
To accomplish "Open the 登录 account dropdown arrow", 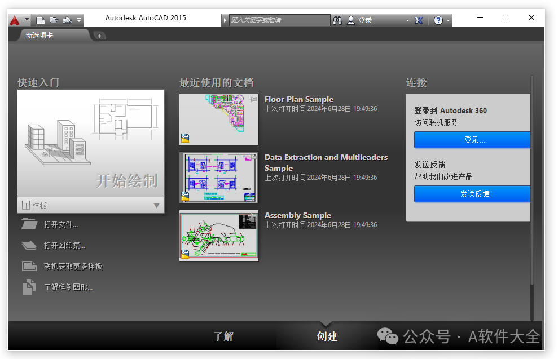I will coord(407,21).
